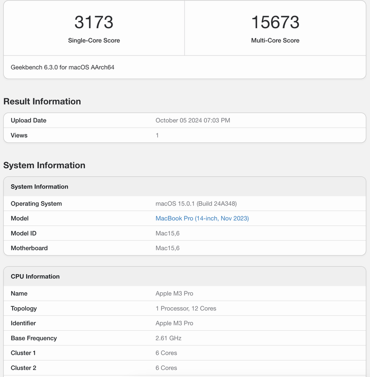370x377 pixels.
Task: Click the Views value 1
Action: pyautogui.click(x=157, y=135)
